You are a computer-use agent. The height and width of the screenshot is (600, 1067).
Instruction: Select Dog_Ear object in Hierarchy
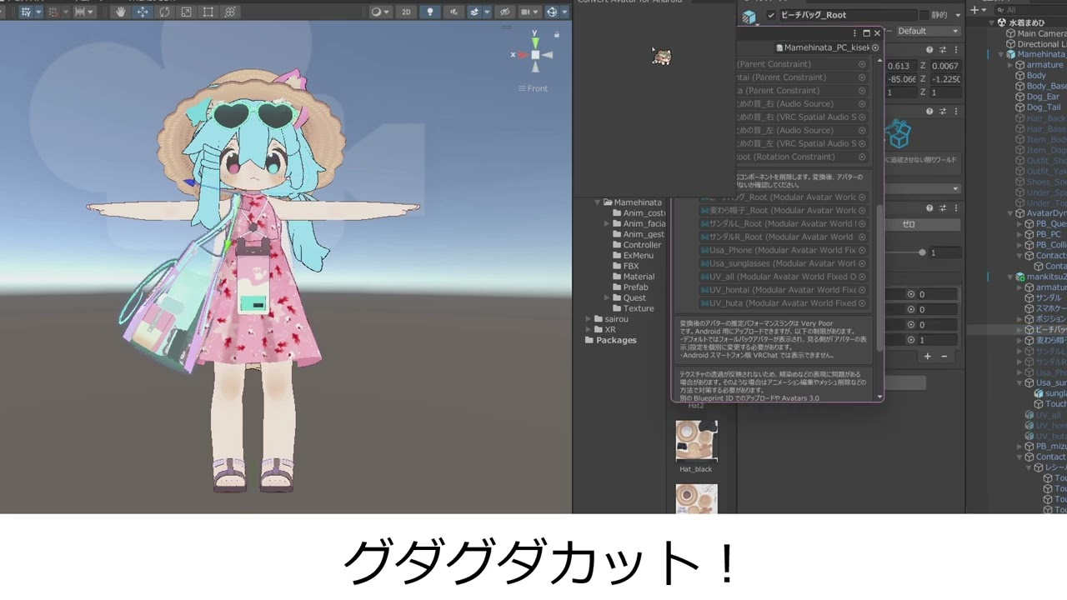[x=1037, y=97]
